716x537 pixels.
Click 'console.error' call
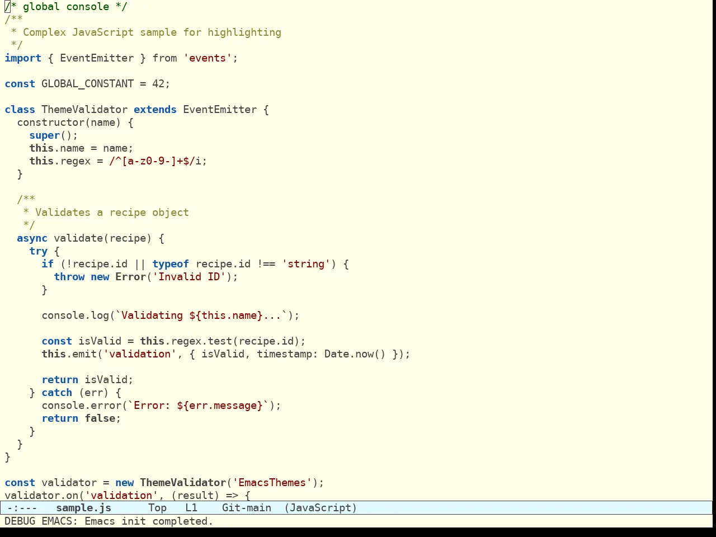click(x=82, y=406)
